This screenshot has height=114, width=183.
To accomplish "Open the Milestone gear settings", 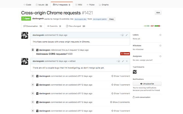I will (x=160, y=46).
